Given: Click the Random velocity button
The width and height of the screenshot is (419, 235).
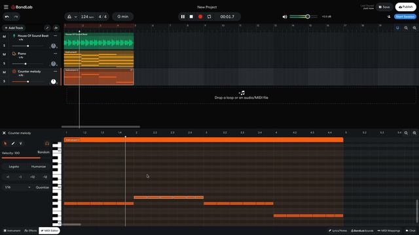Looking at the screenshot, I should [x=43, y=152].
